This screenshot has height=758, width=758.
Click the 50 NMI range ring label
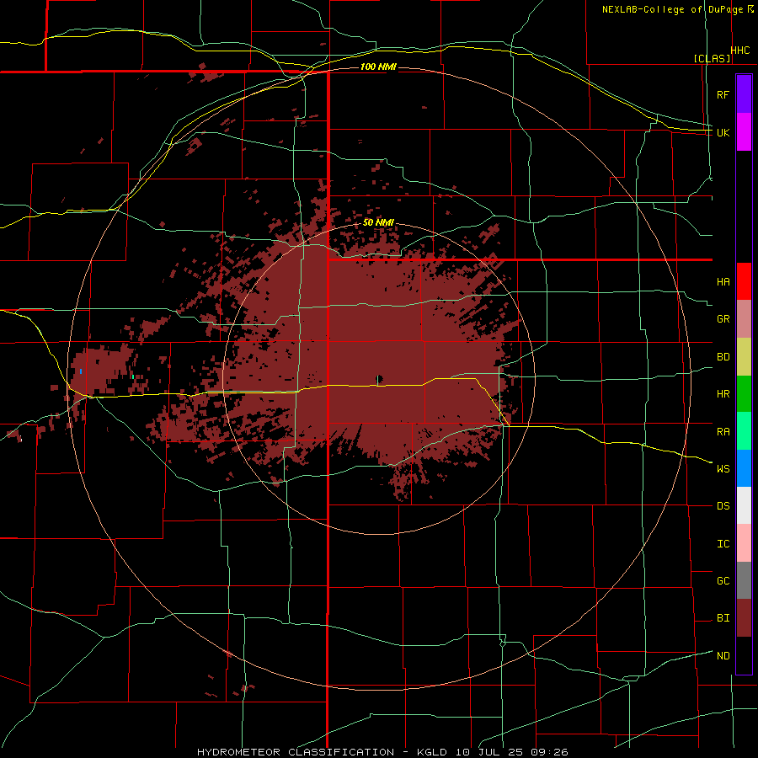(378, 222)
